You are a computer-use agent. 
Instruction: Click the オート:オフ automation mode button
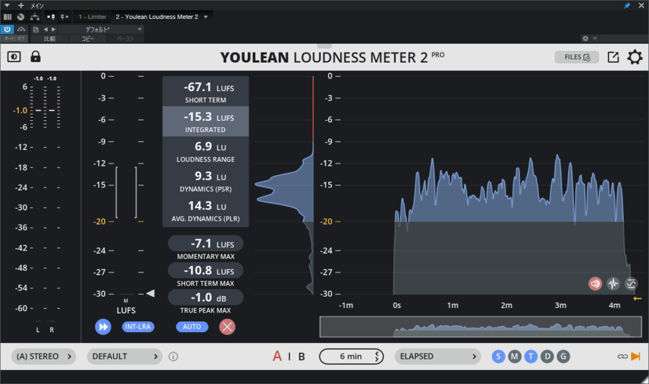[15, 39]
